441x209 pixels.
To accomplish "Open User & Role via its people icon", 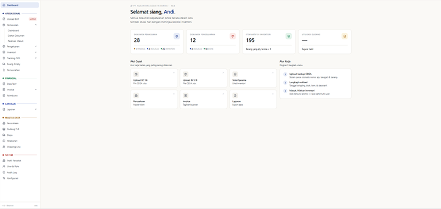I will coord(4,166).
